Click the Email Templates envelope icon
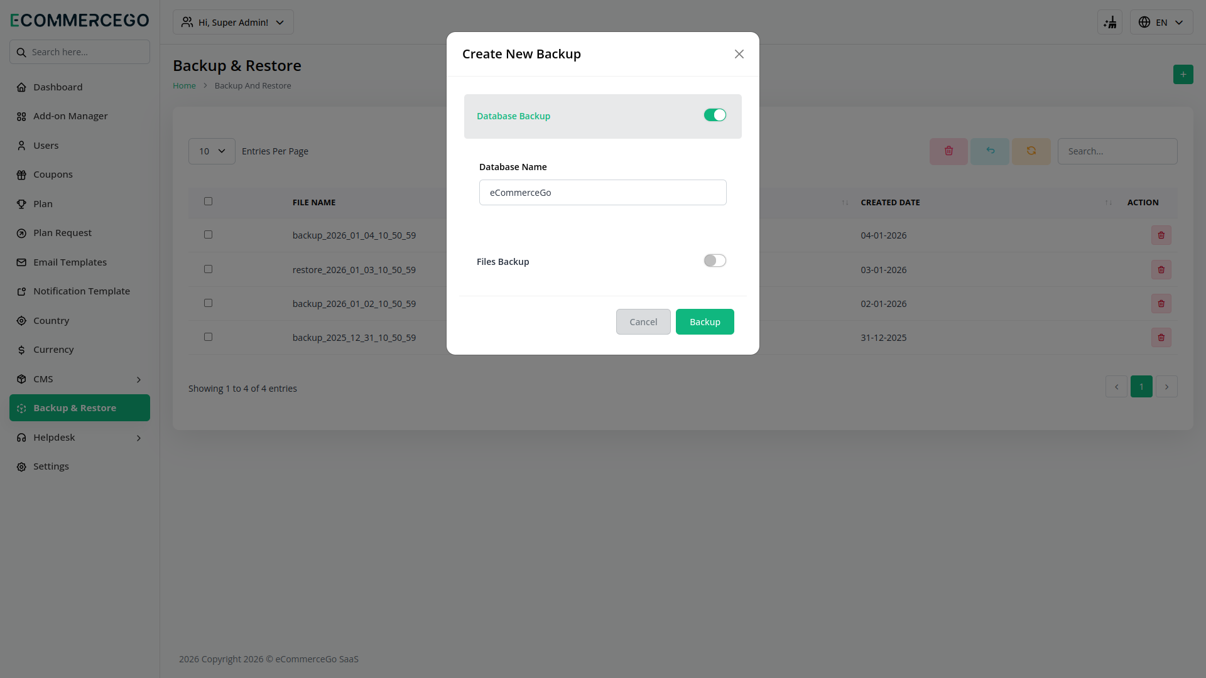The image size is (1206, 678). (x=21, y=262)
